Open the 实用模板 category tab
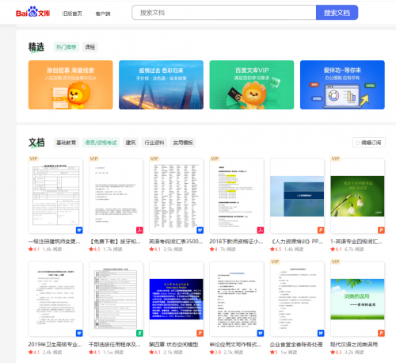The height and width of the screenshot is (363, 396). click(183, 143)
